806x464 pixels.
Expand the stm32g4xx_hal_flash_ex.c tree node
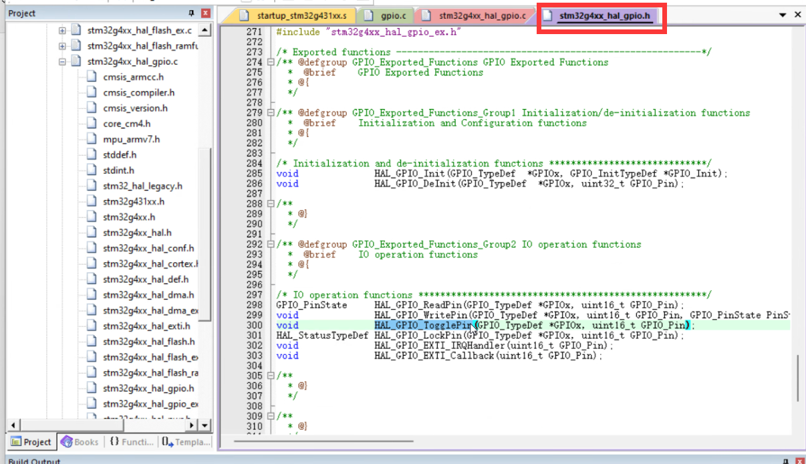(62, 31)
